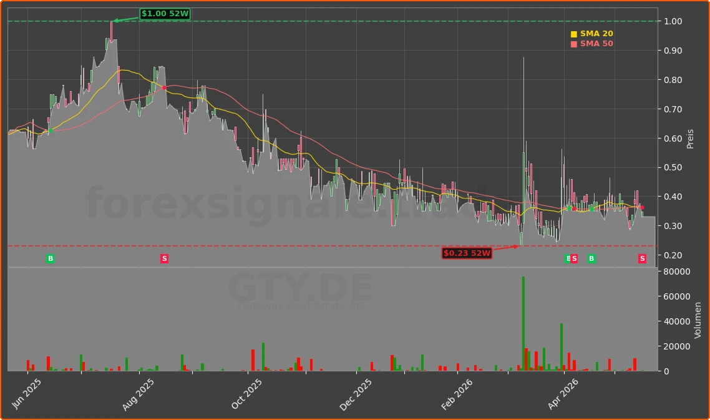Click the 0.70 price axis label
Screen dimensions: 710x420
pyautogui.click(x=673, y=109)
